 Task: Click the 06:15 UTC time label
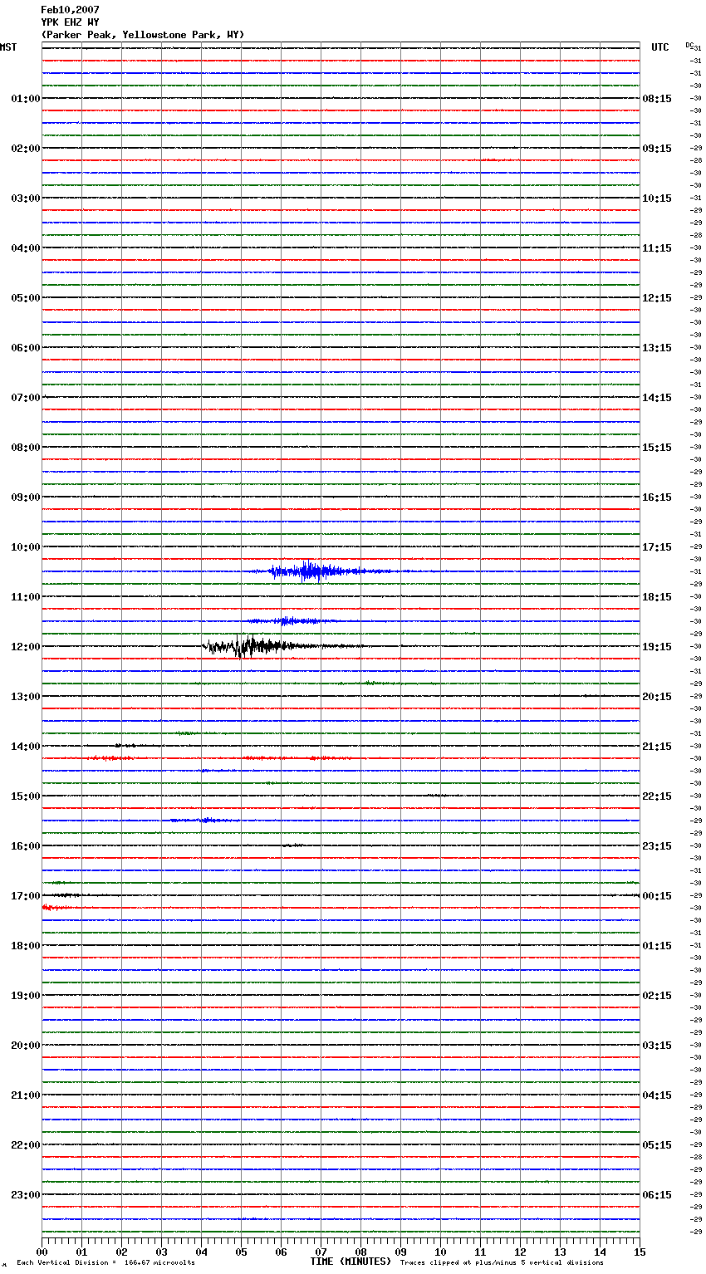(x=657, y=1195)
